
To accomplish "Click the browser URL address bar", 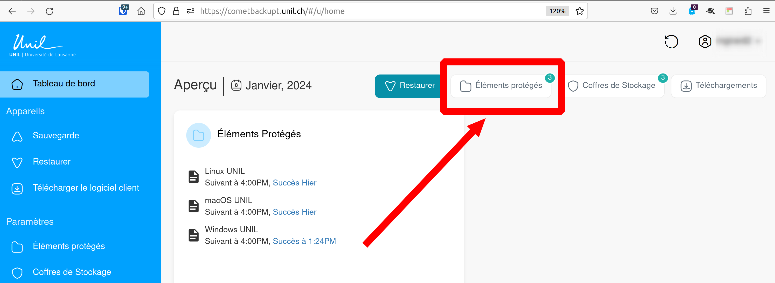I will (361, 11).
